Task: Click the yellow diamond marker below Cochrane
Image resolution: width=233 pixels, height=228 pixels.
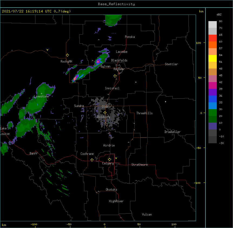Action: coord(92,160)
